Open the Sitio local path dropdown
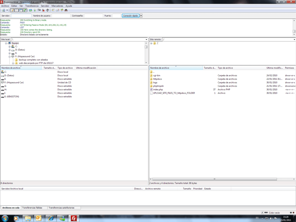The height and width of the screenshot is (222, 296). 146,40
